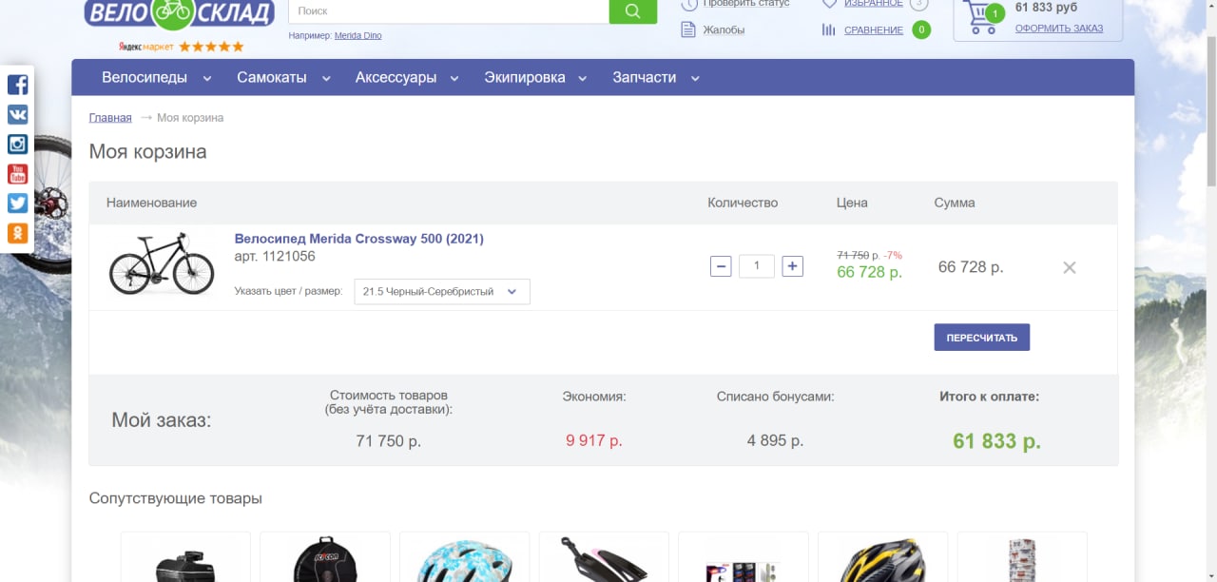Open the Yandex Market rating badge
This screenshot has height=582, width=1217.
click(x=181, y=46)
